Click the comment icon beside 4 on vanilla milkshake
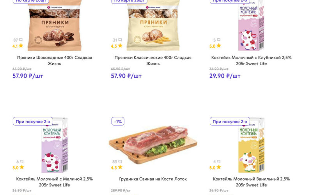 (x=219, y=161)
